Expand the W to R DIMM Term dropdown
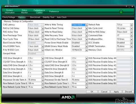This screenshot has height=104, width=136. tap(43, 46)
